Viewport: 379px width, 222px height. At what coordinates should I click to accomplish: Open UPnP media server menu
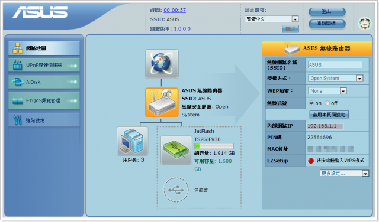(44, 65)
